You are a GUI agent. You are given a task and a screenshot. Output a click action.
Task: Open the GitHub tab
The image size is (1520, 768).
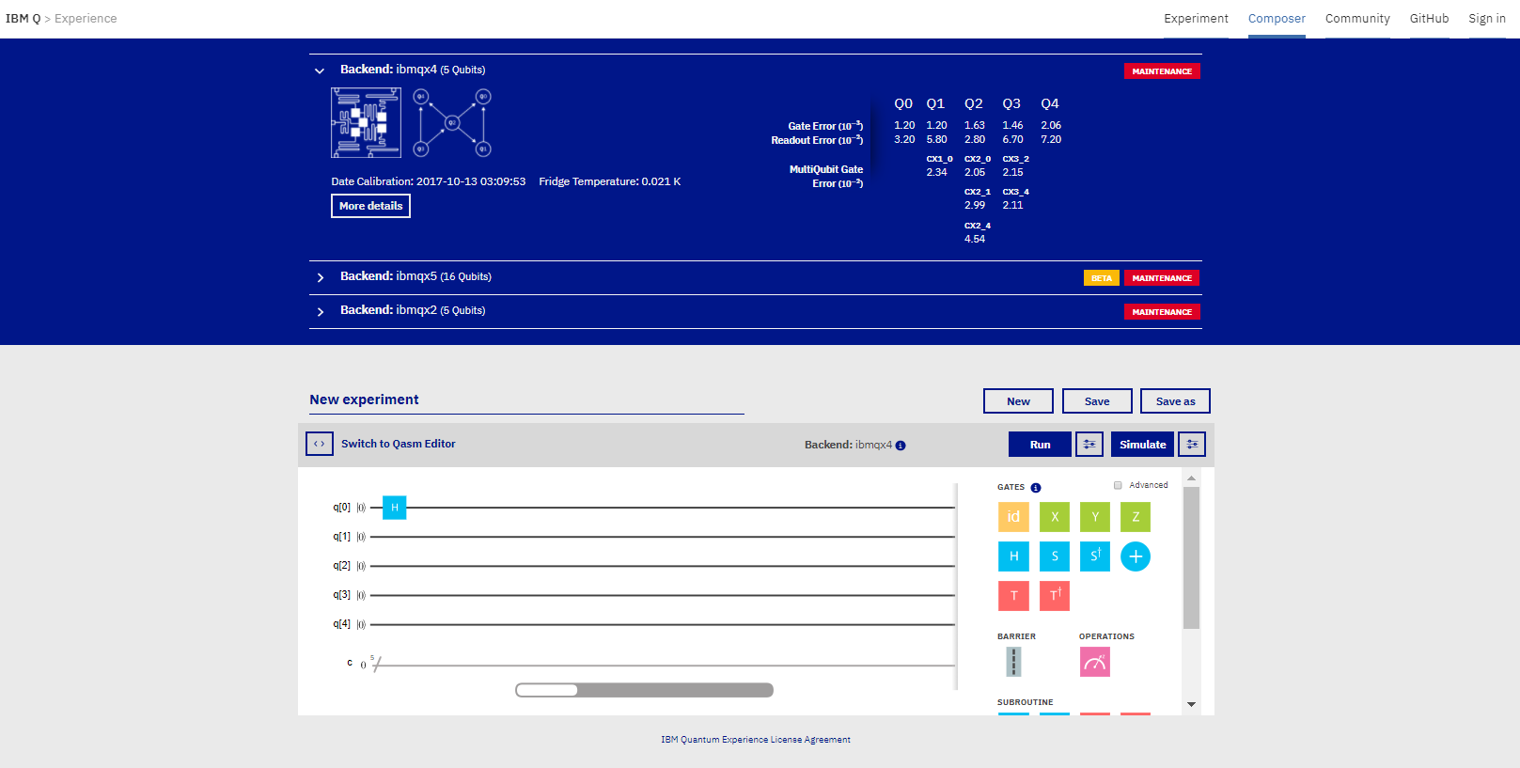tap(1429, 19)
